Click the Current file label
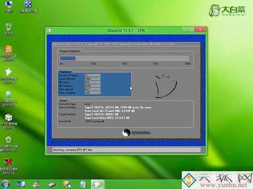The height and width of the screenshot is (189, 253). pos(65,121)
